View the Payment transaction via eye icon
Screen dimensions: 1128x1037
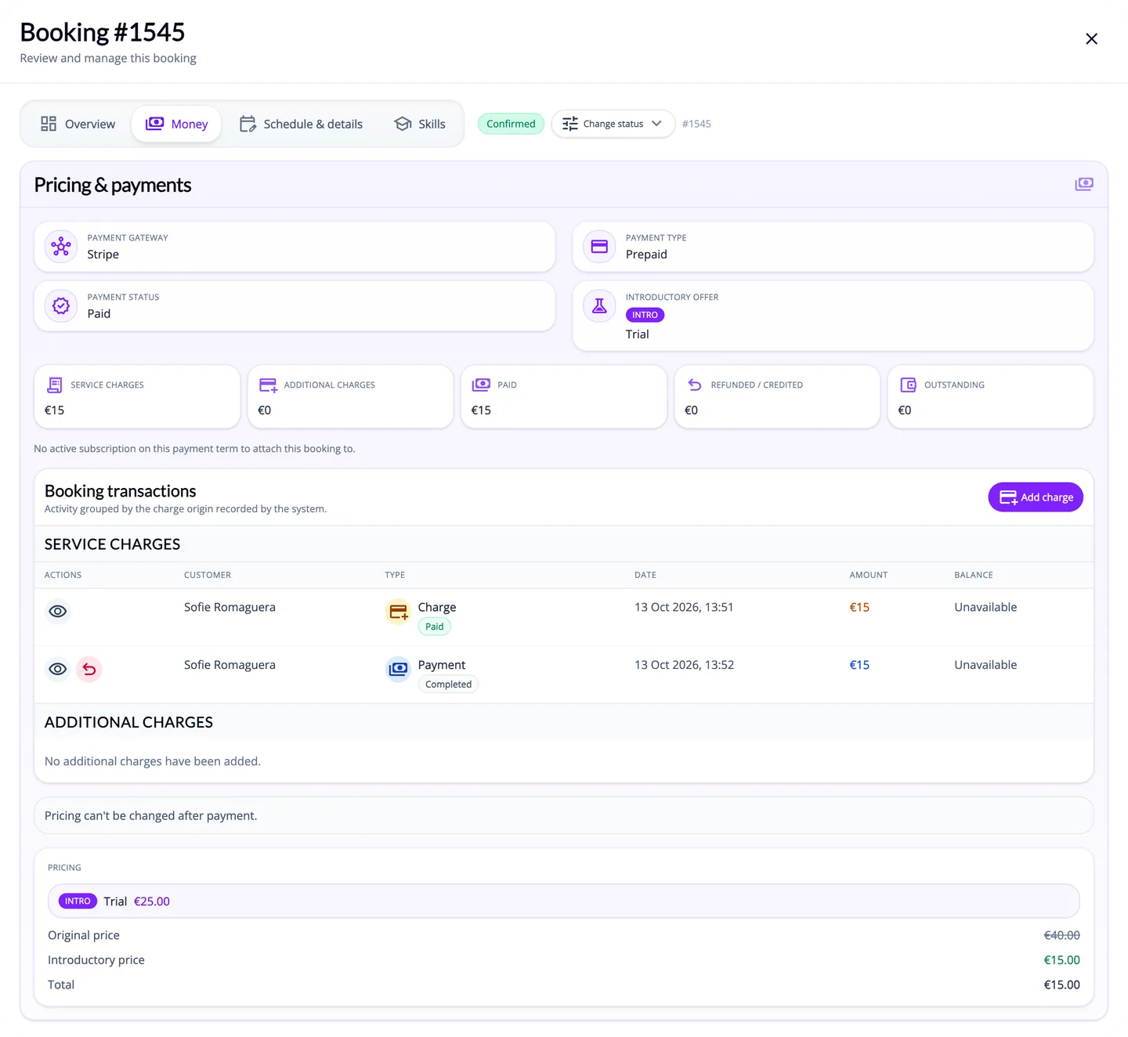[x=58, y=669]
